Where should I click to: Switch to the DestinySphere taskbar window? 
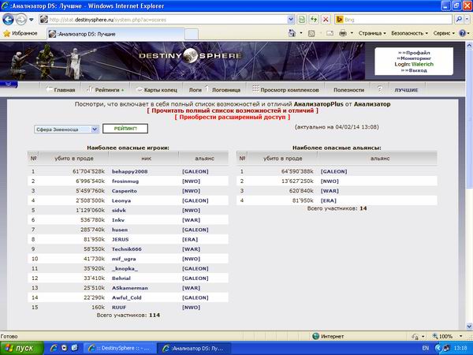coord(120,349)
